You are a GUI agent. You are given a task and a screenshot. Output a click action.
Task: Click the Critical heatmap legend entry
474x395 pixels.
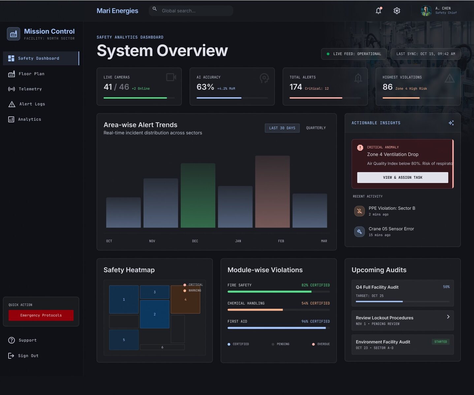click(193, 285)
